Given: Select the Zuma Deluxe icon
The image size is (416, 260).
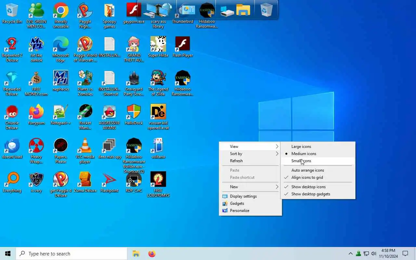Looking at the screenshot, I should coord(85,182).
